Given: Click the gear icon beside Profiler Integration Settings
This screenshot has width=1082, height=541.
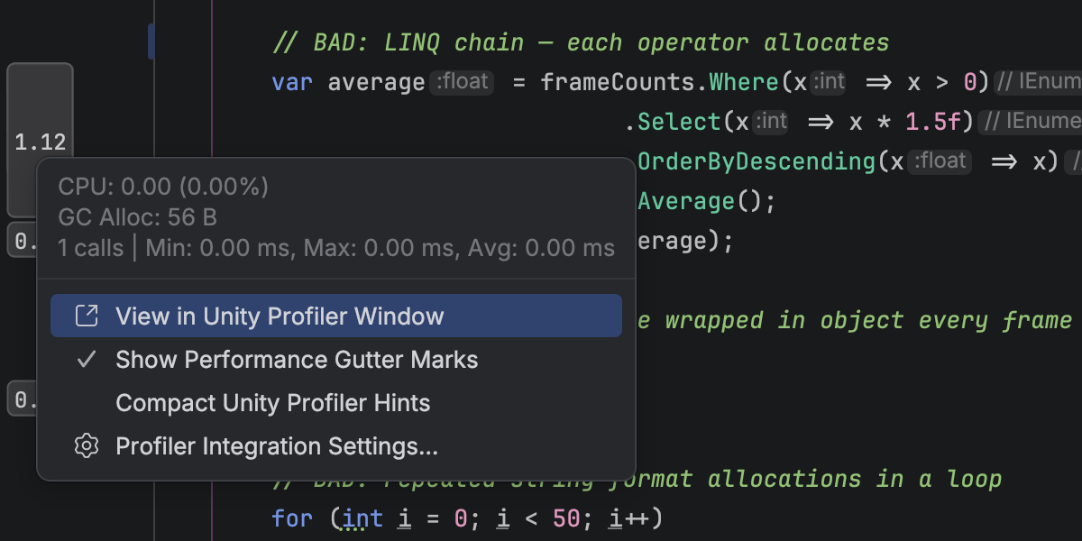Looking at the screenshot, I should (87, 446).
